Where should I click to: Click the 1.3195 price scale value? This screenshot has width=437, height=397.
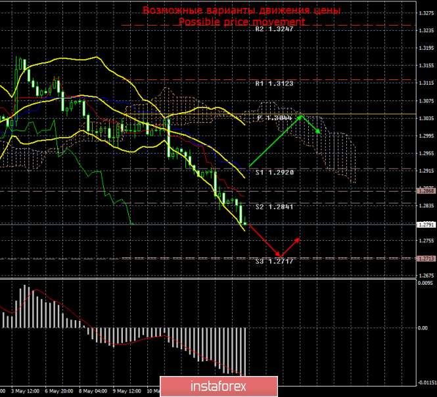pos(426,48)
